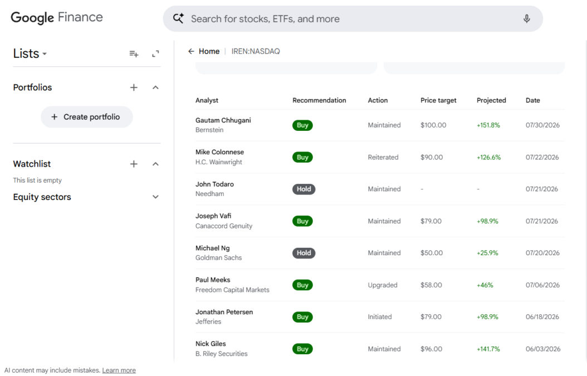Click the +25.9% projected value
This screenshot has width=587, height=376.
point(487,253)
